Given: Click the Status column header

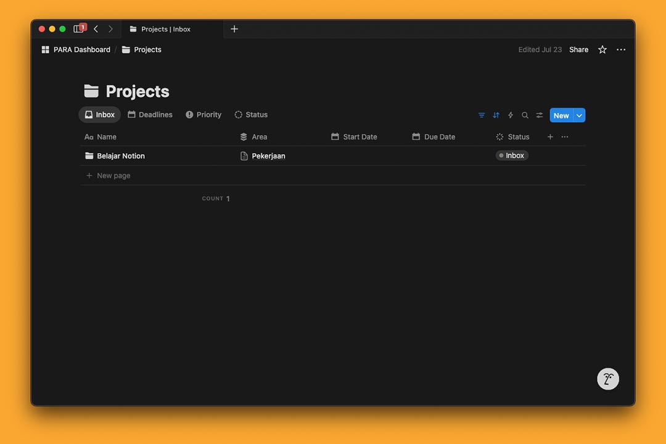Looking at the screenshot, I should pyautogui.click(x=512, y=137).
